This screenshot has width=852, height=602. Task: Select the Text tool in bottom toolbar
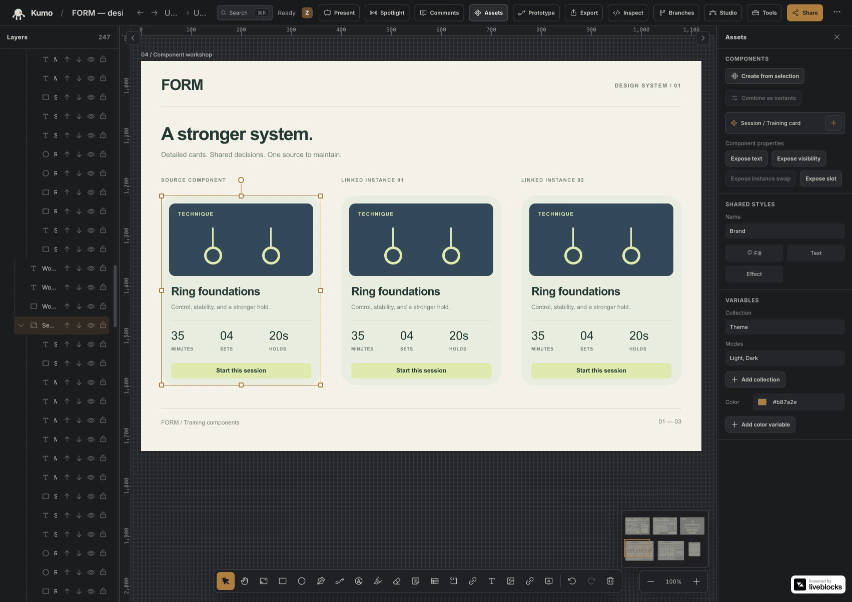pos(491,581)
